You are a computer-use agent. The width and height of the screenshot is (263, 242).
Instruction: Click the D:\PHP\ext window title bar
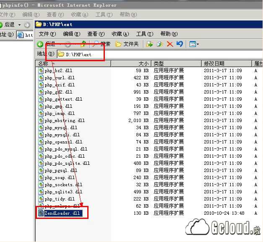(149, 24)
